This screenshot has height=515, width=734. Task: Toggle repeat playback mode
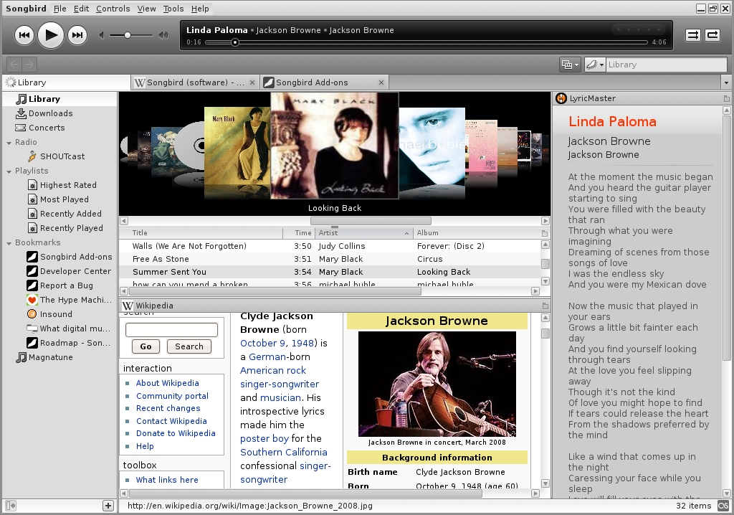712,34
